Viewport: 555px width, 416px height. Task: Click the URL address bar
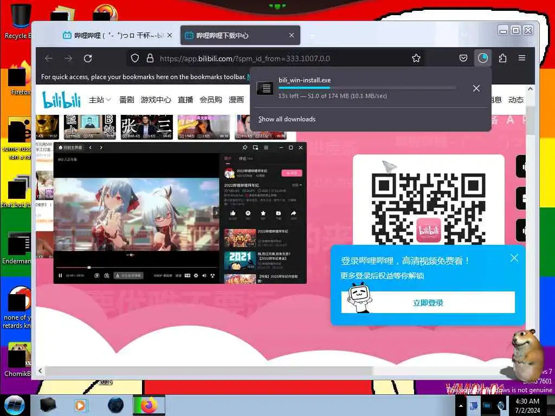(x=276, y=58)
